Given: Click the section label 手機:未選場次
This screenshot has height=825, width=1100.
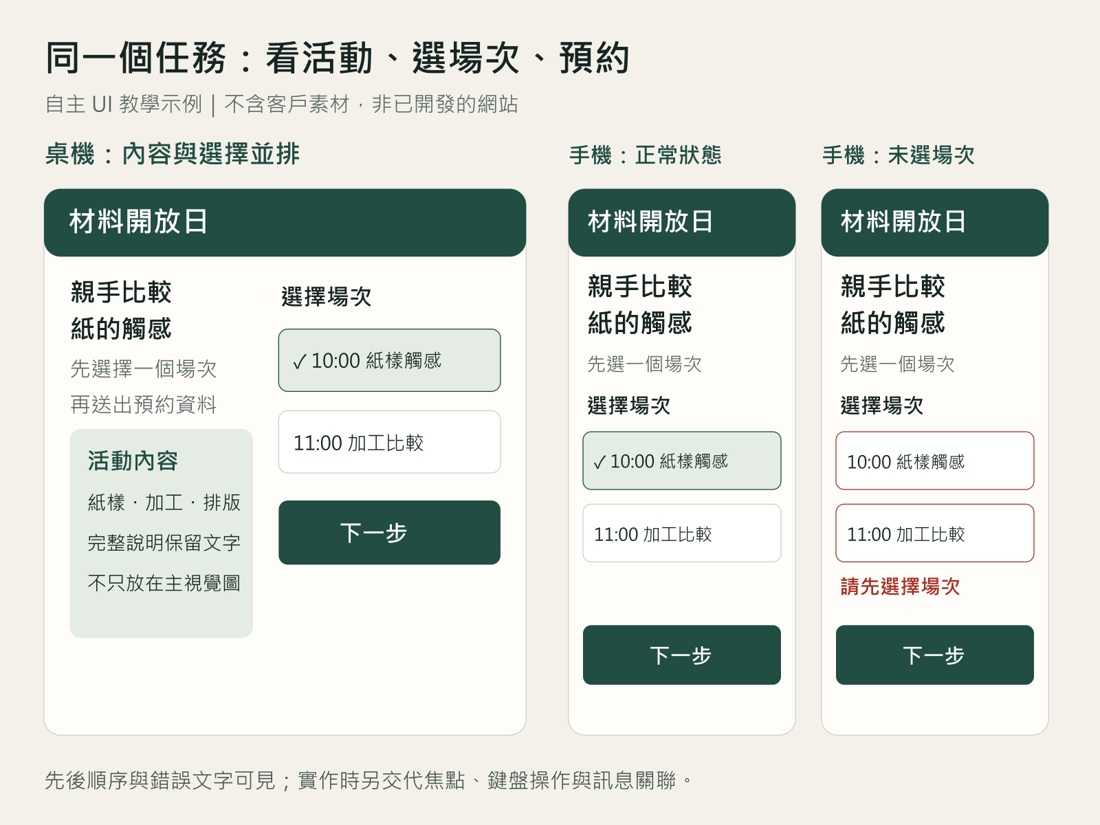Looking at the screenshot, I should point(899,155).
